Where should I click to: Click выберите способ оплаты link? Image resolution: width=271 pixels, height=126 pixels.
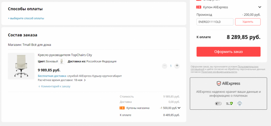pos(26,18)
